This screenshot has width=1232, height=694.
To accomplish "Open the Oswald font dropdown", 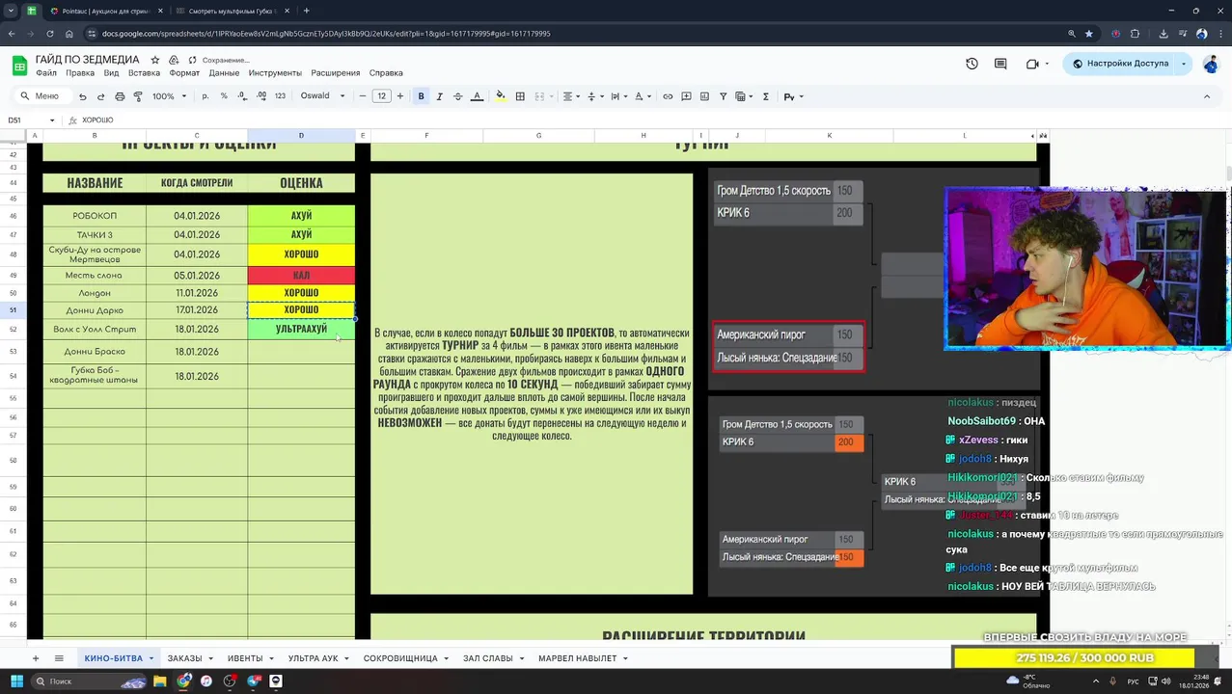I will (x=322, y=96).
